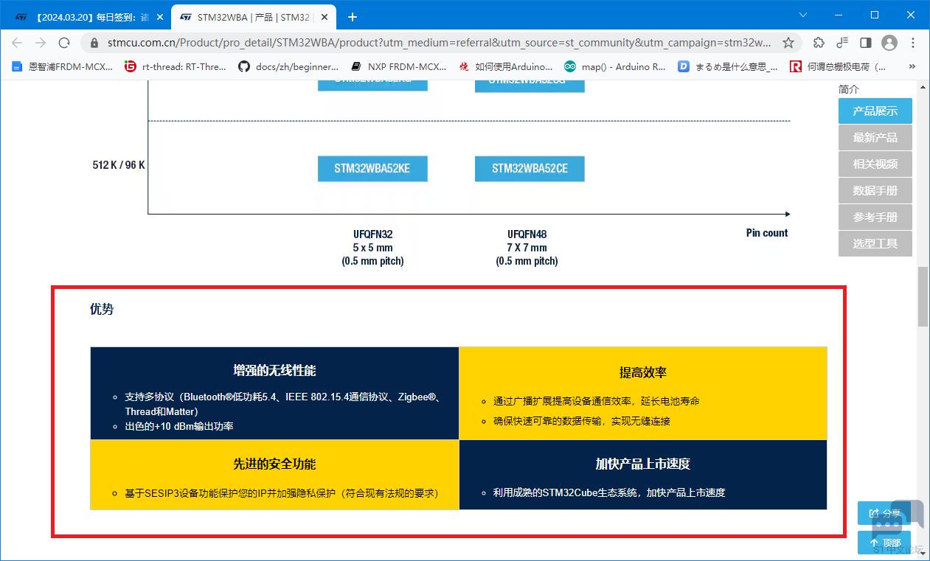This screenshot has width=930, height=561.
Task: Open the tab search dropdown arrow
Action: tap(805, 15)
